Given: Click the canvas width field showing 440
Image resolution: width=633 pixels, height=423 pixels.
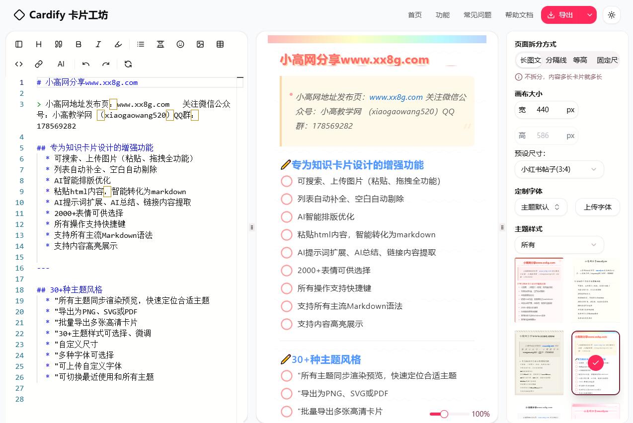Looking at the screenshot, I should (x=546, y=110).
